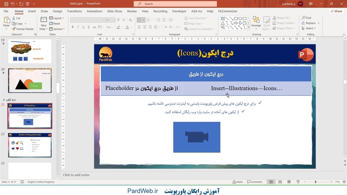Toggle Normal view button in status bar
347x195 pixels.
tap(271, 182)
